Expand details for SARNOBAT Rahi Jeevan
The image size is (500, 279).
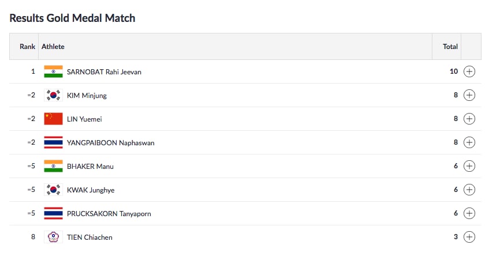coord(469,71)
